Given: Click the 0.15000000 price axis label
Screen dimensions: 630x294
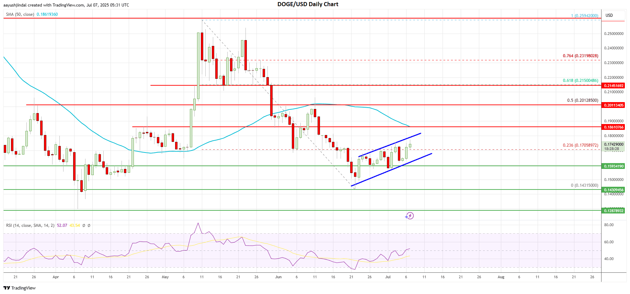Looking at the screenshot, I should [614, 180].
